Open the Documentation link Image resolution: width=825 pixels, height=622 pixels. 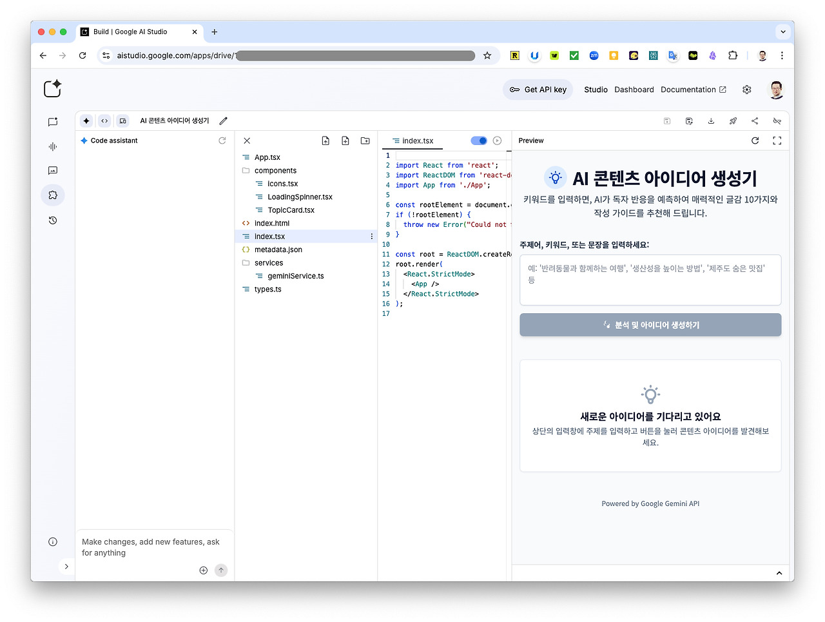(x=694, y=90)
